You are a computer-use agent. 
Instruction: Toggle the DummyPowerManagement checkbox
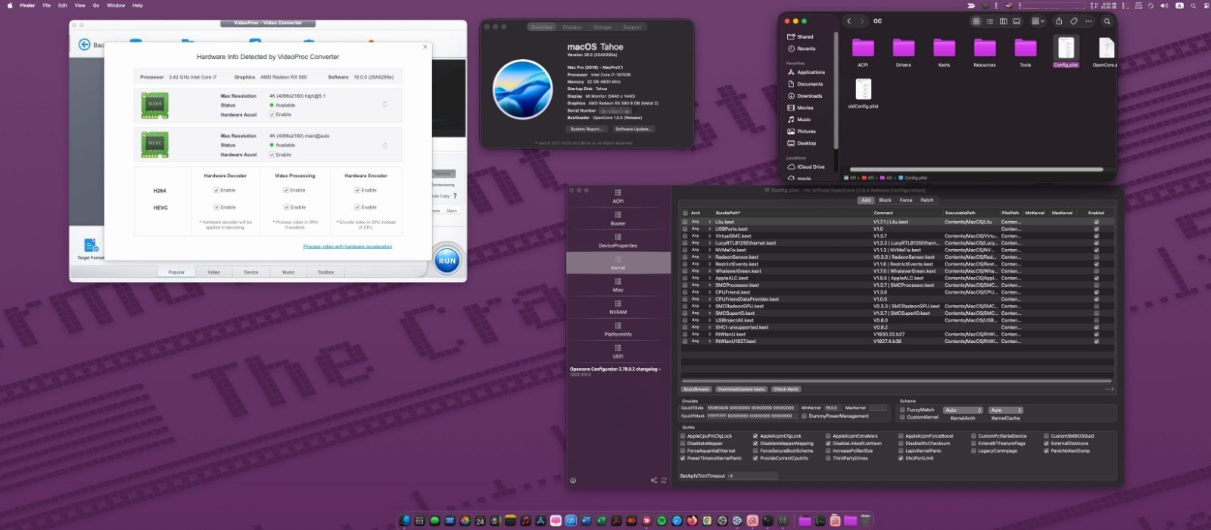[804, 416]
